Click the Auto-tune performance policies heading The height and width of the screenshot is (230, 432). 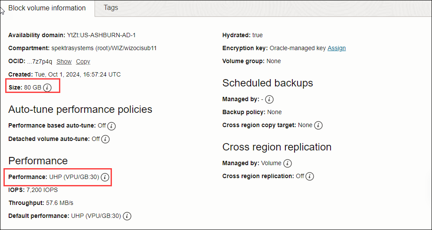[x=80, y=109]
